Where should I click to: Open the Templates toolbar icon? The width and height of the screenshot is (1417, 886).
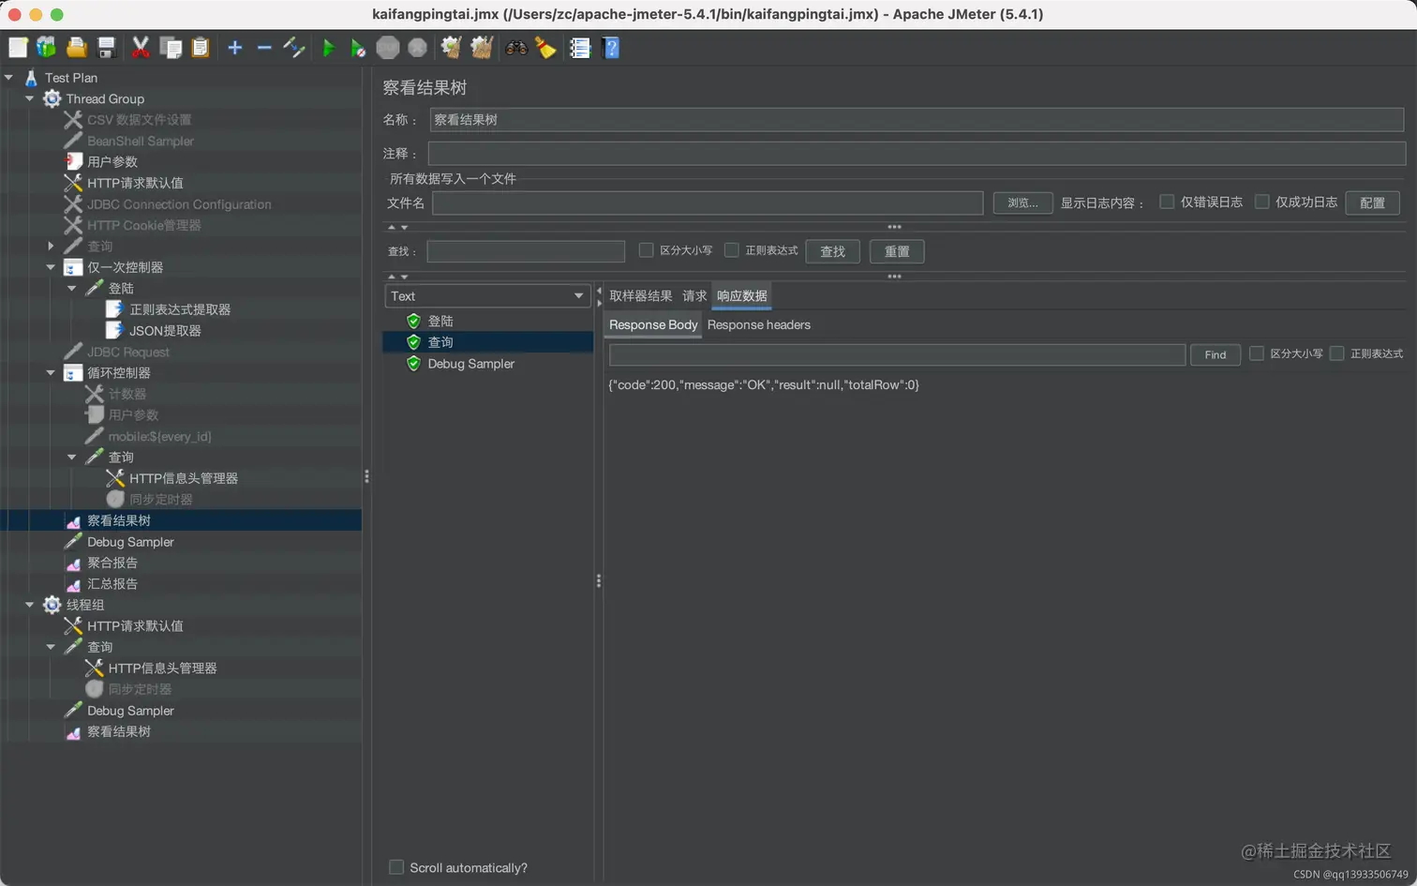[46, 48]
